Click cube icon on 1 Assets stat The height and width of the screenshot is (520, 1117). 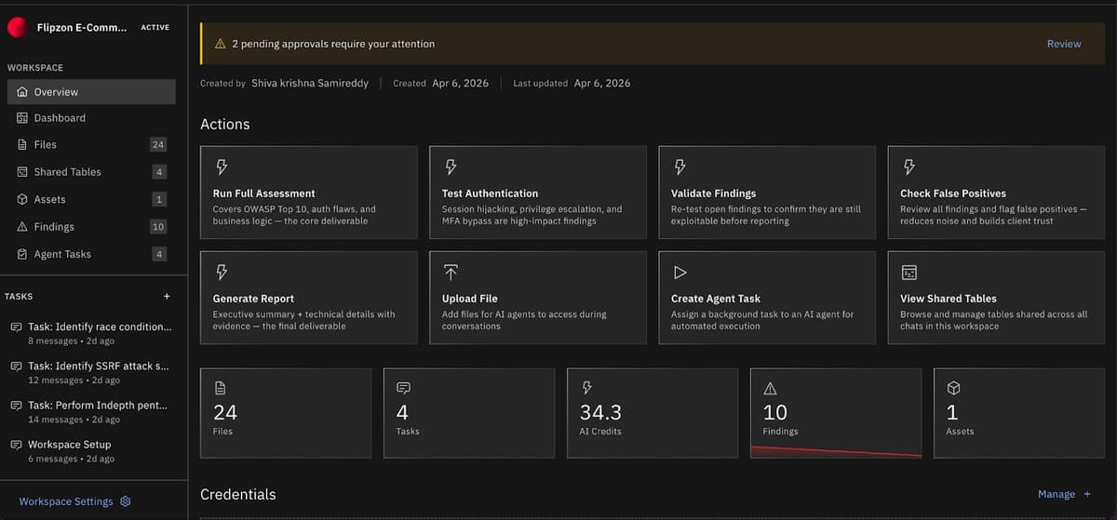[x=953, y=388]
